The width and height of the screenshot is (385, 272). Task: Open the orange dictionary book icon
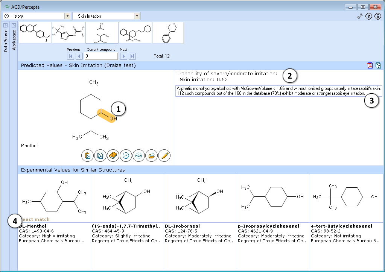[x=113, y=156]
